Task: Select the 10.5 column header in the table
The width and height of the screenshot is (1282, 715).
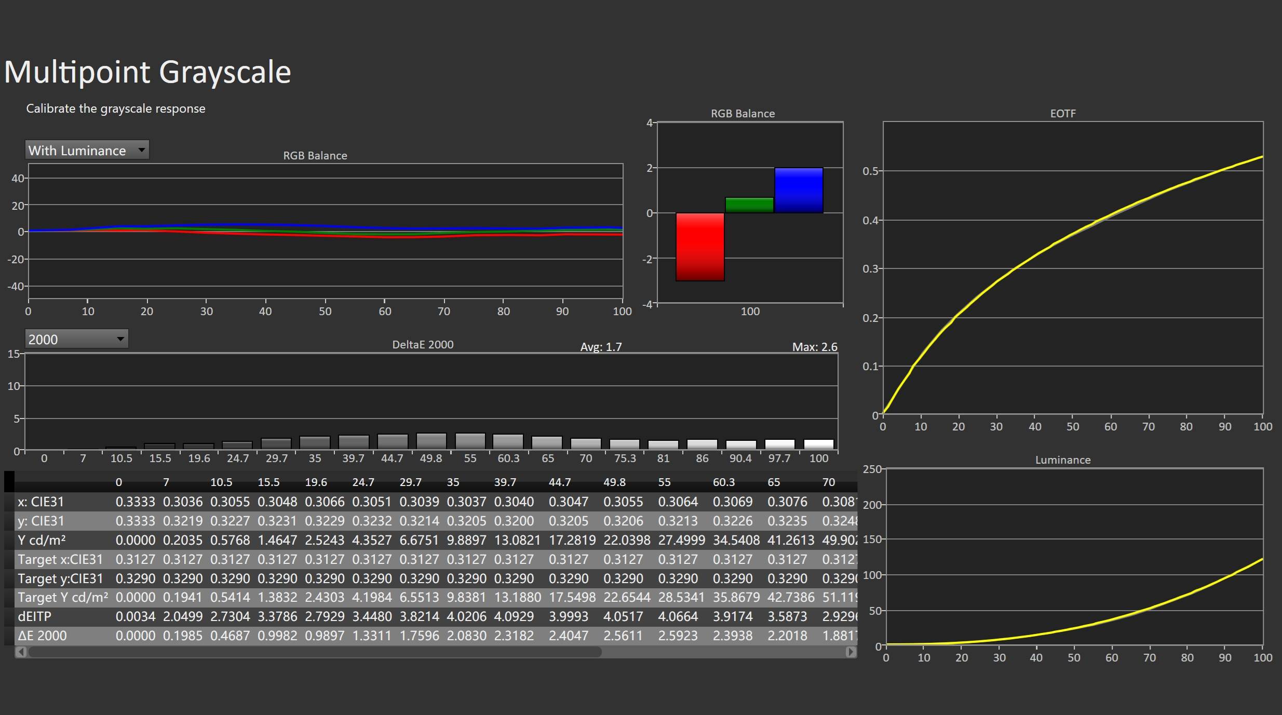Action: coord(221,482)
